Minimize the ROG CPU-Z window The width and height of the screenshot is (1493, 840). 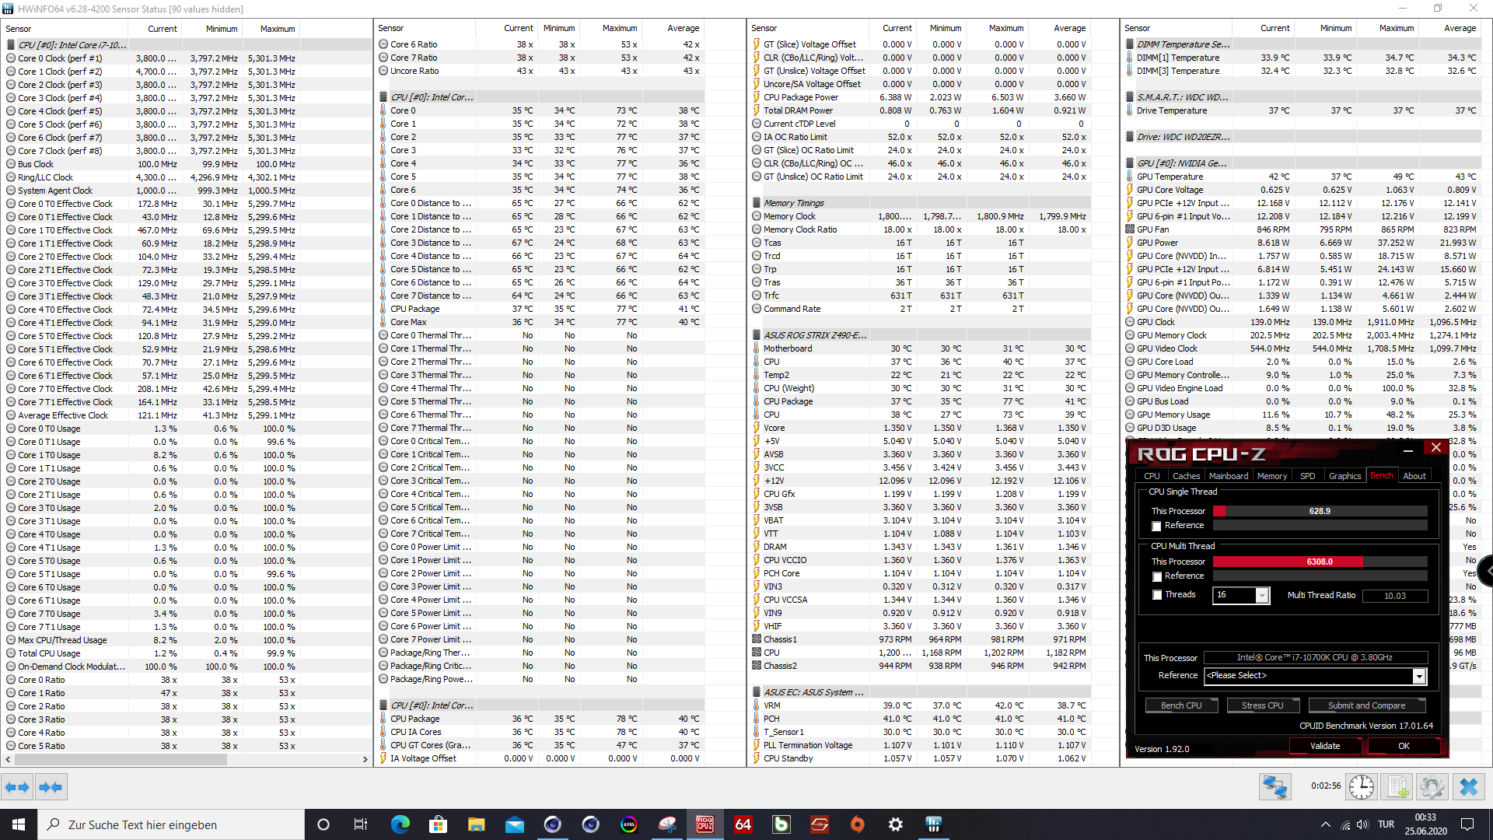[1408, 449]
